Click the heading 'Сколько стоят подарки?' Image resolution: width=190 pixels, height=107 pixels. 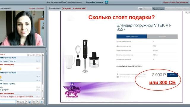121,17
